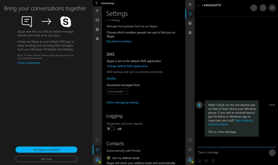Image resolution: width=278 pixels, height=165 pixels.
Task: Click the Hello message bubble
Action: pyautogui.click(x=232, y=118)
